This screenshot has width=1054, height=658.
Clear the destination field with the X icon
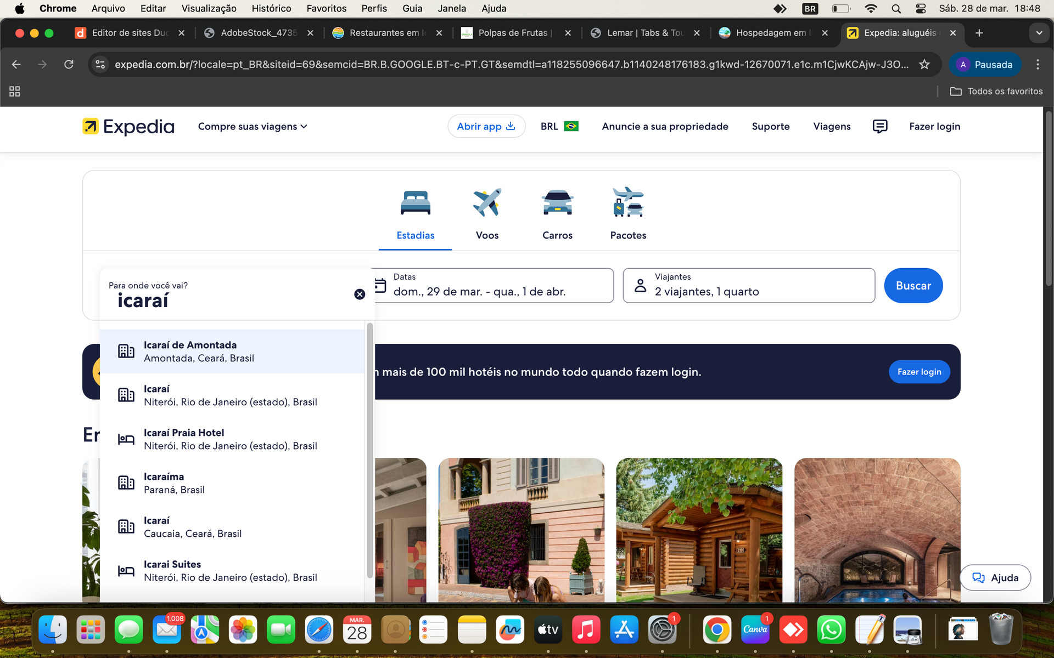(x=360, y=294)
